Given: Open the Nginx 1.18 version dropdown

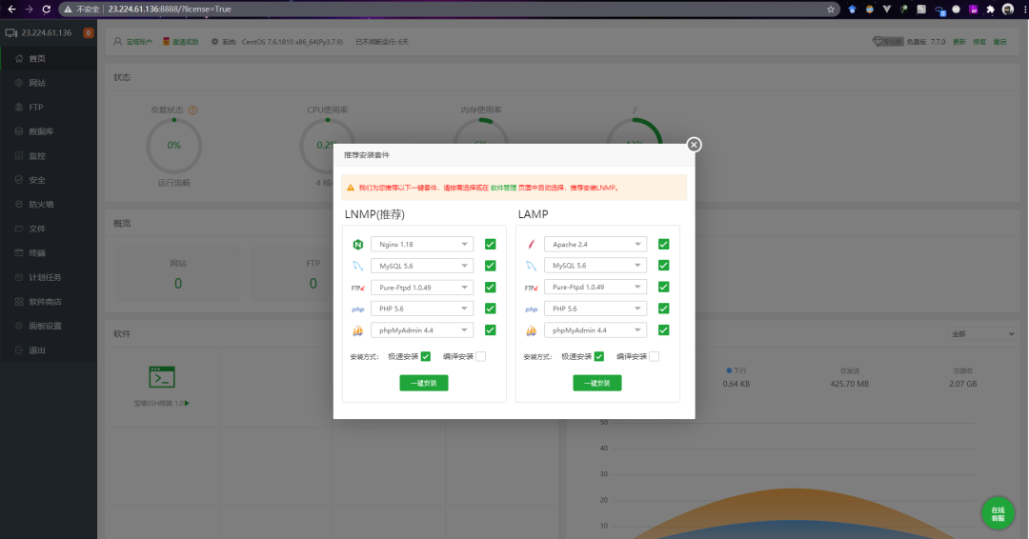Looking at the screenshot, I should (422, 245).
